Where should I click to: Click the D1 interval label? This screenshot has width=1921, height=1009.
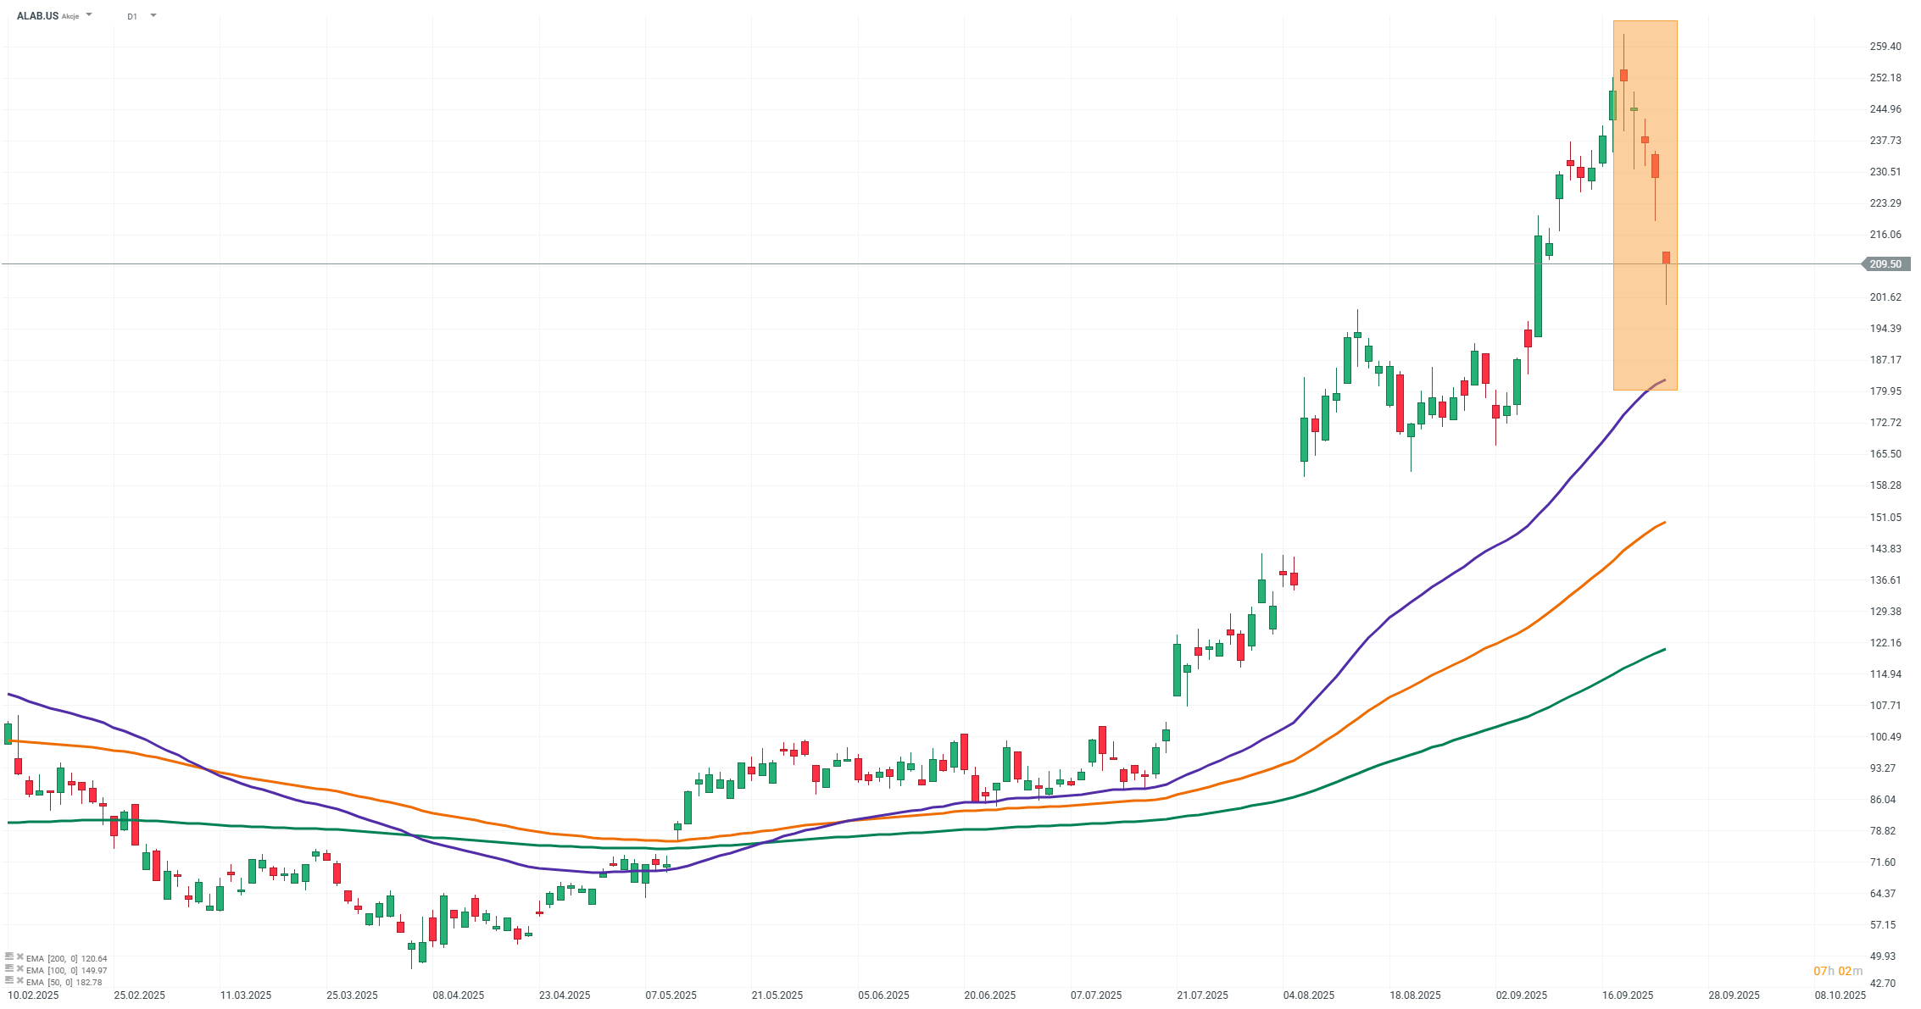pyautogui.click(x=132, y=16)
